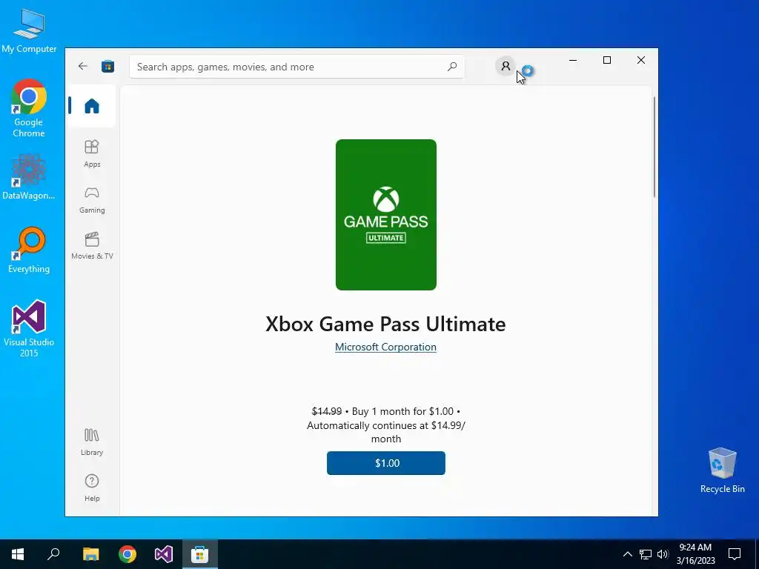This screenshot has height=569, width=759.
Task: Click the volume speaker tray icon
Action: 663,554
